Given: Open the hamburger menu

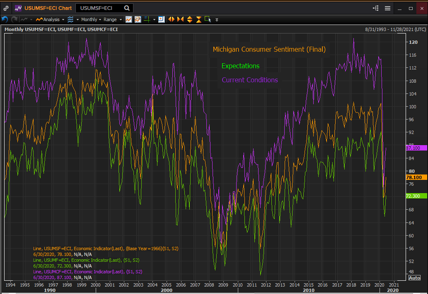Looking at the screenshot, I should 387,8.
